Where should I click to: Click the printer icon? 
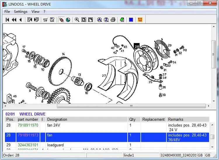113,20
